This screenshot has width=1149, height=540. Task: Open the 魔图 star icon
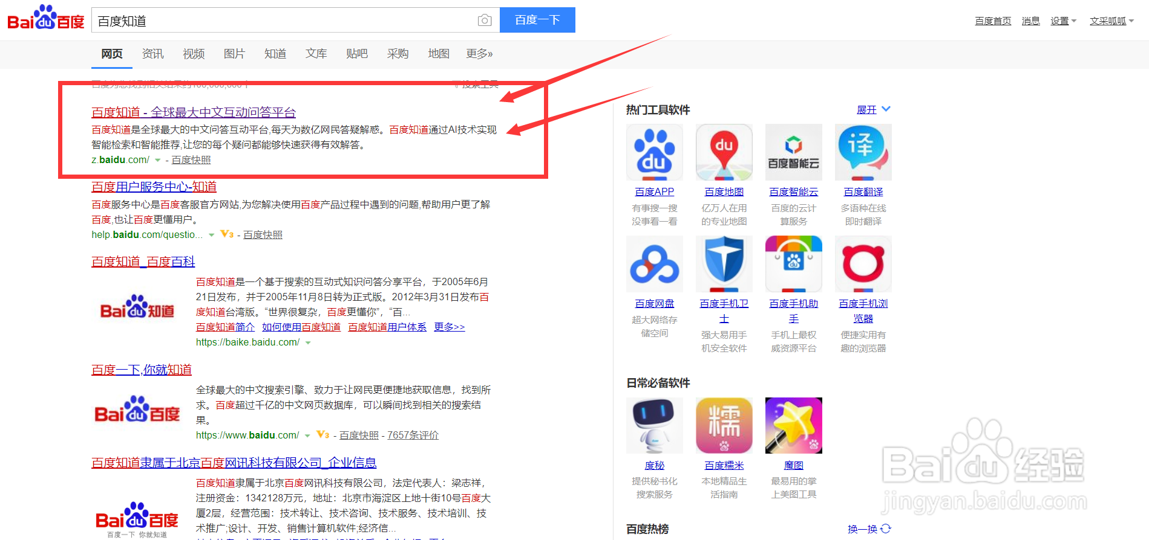pyautogui.click(x=794, y=425)
